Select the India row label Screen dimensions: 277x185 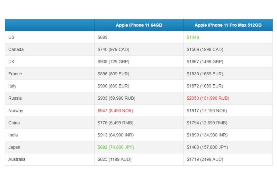(x=13, y=135)
